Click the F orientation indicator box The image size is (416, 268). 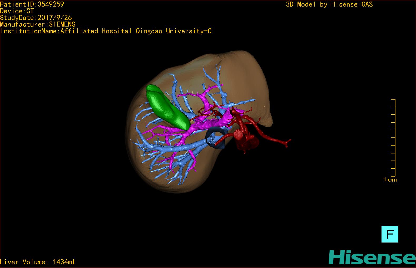390,234
